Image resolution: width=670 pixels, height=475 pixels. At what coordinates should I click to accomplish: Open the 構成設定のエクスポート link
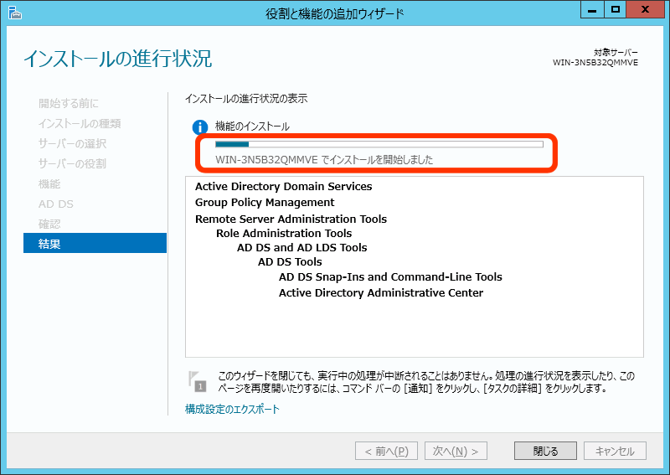(232, 409)
